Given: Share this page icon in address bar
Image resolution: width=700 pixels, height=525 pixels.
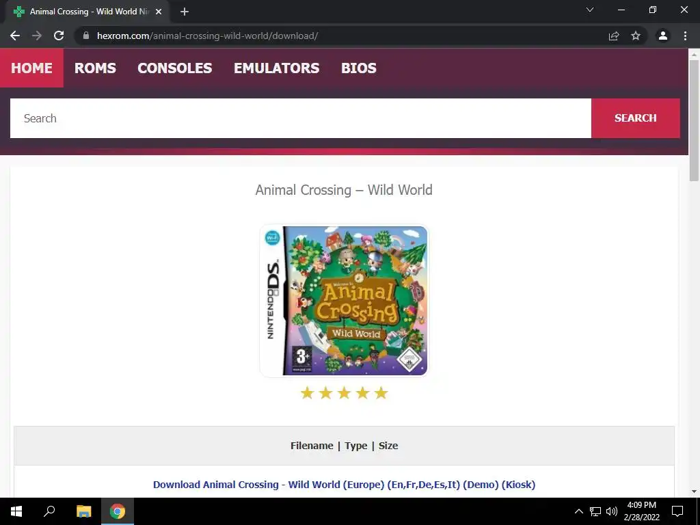Looking at the screenshot, I should point(614,36).
